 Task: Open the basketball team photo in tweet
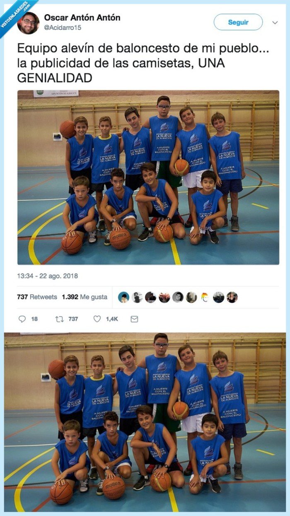(x=148, y=177)
